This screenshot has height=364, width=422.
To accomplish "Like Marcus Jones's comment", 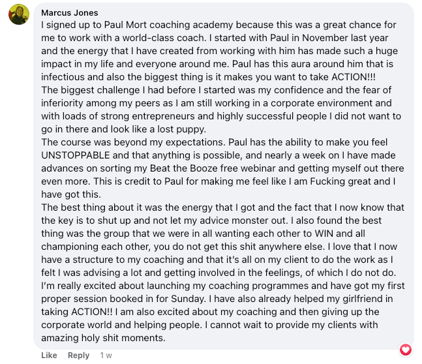I will coord(49,356).
